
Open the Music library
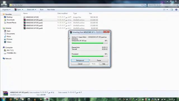(x=9, y=36)
